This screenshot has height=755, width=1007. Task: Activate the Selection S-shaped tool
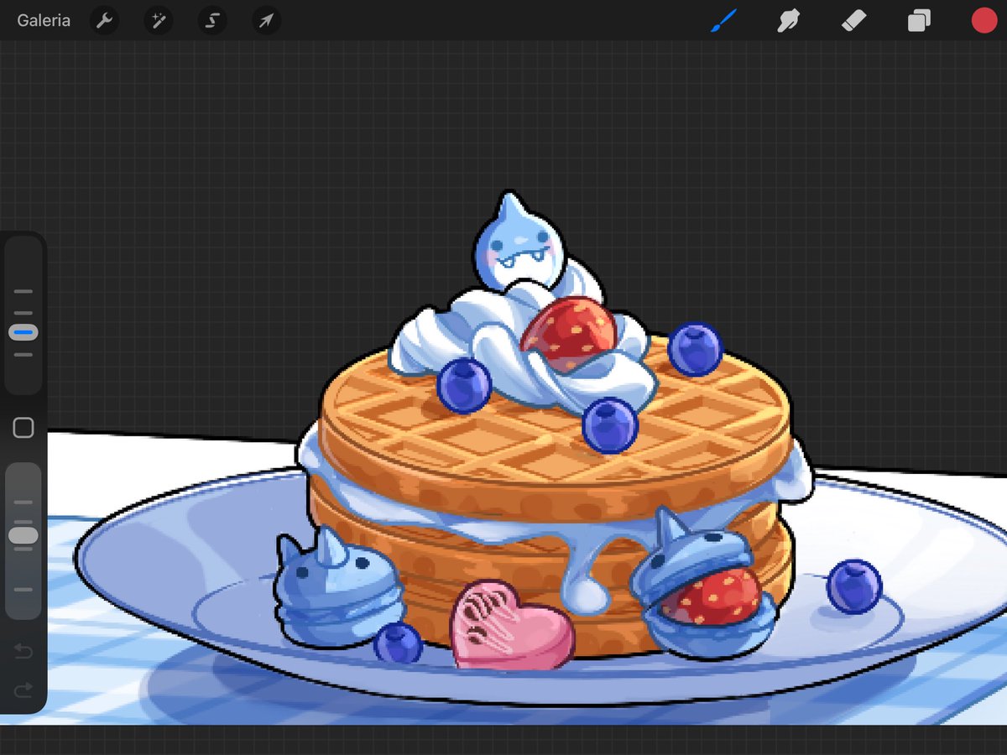[212, 20]
